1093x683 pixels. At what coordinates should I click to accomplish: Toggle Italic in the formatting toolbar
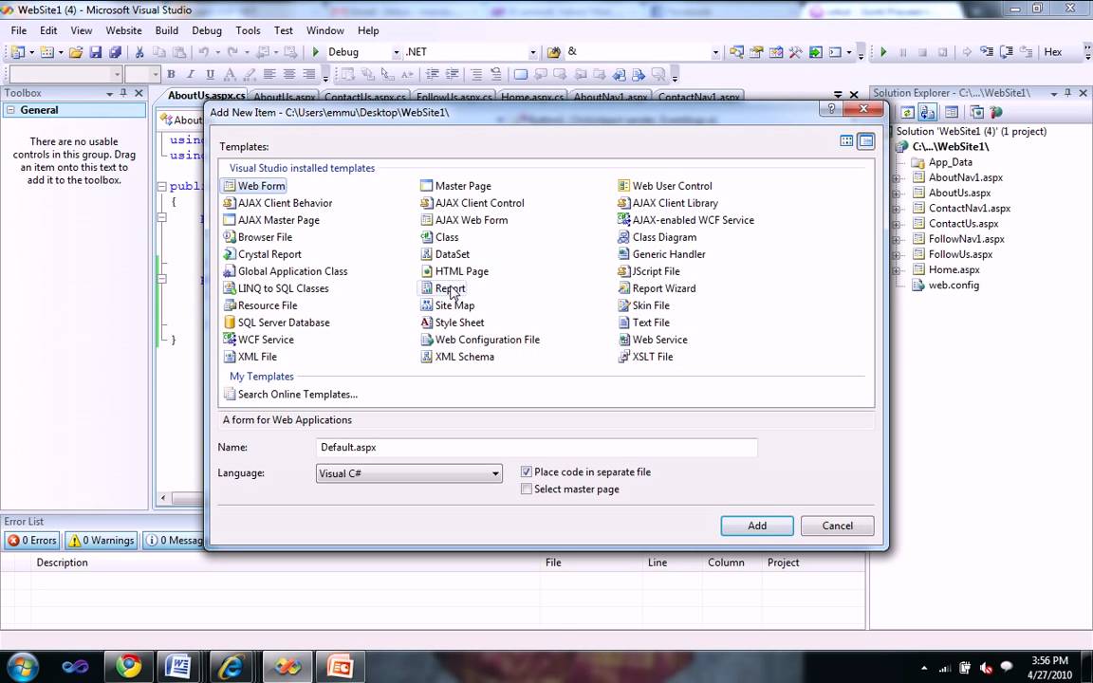(191, 74)
